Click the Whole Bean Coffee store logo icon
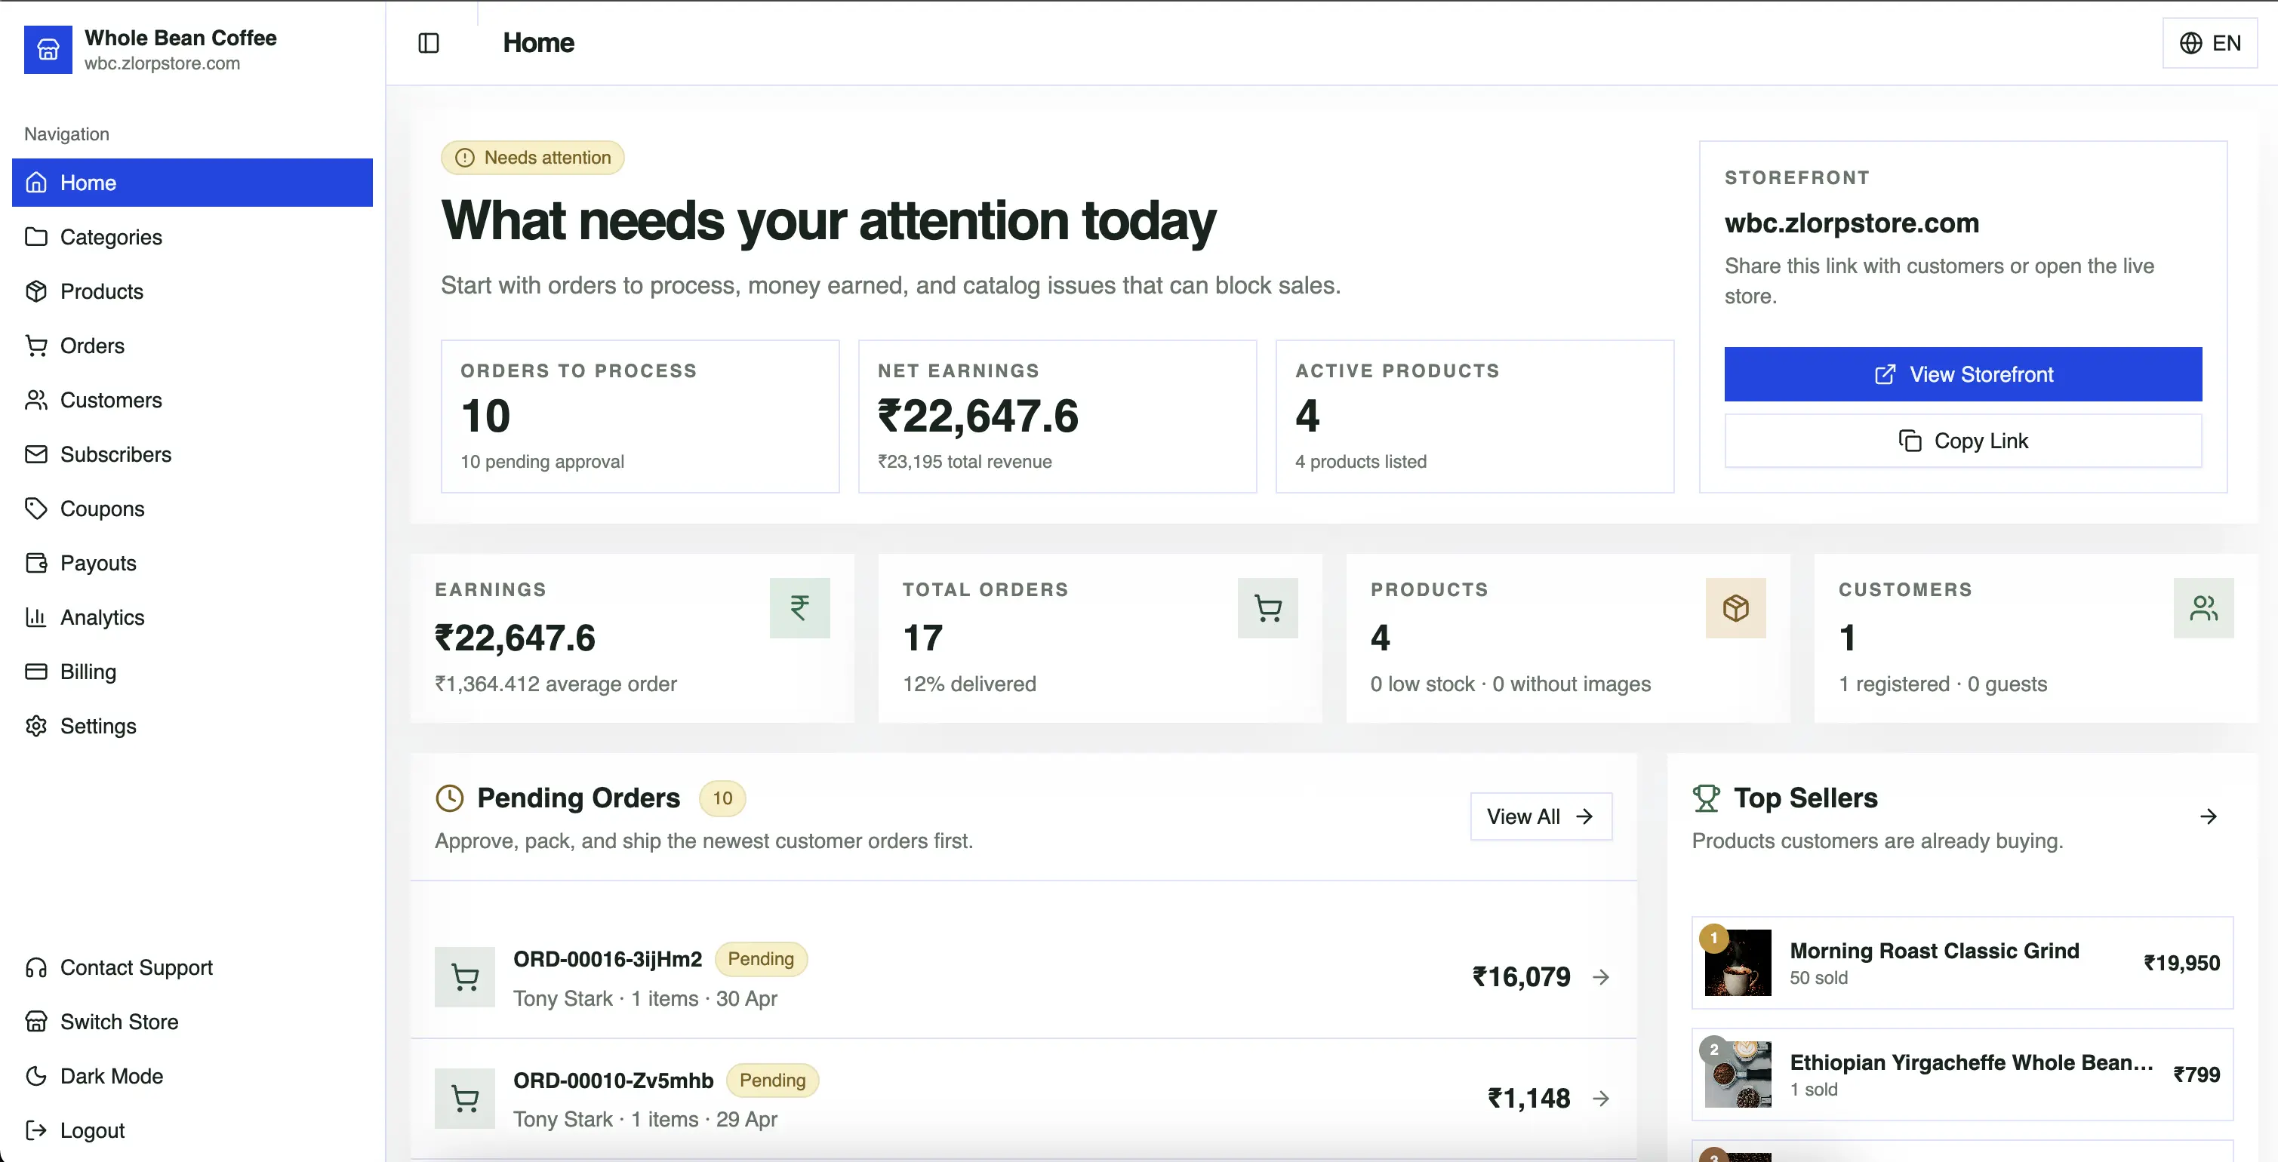Image resolution: width=2278 pixels, height=1162 pixels. (x=48, y=50)
